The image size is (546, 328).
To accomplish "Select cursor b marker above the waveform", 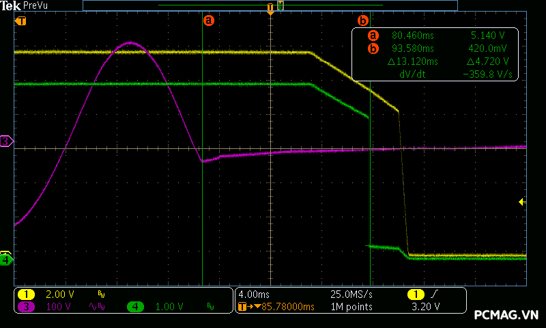I will [363, 20].
